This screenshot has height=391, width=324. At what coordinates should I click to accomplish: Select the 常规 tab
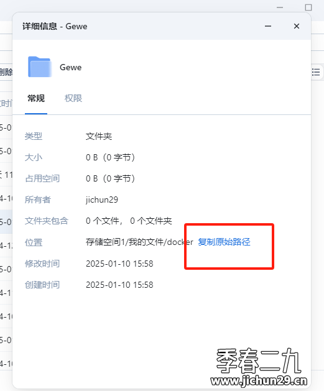pos(36,98)
